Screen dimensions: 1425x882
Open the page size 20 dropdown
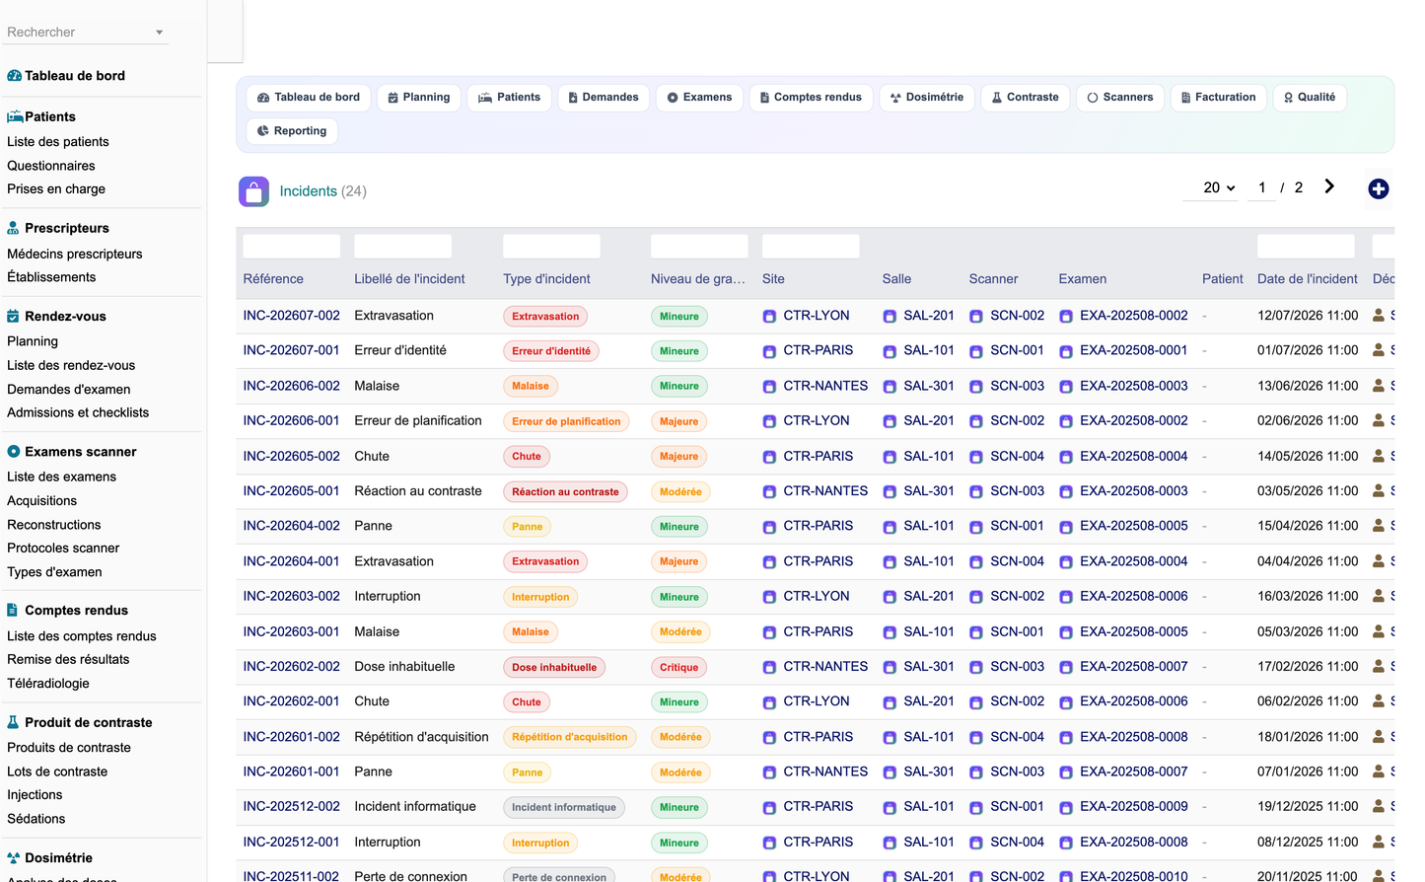(1219, 187)
